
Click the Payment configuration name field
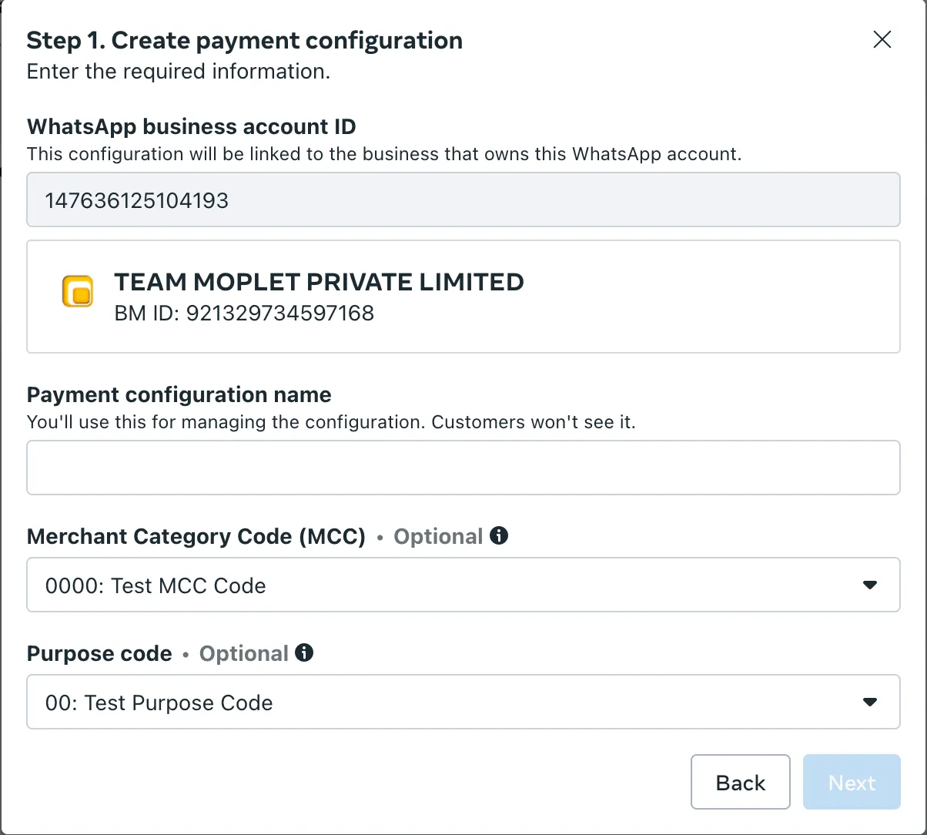pyautogui.click(x=463, y=468)
